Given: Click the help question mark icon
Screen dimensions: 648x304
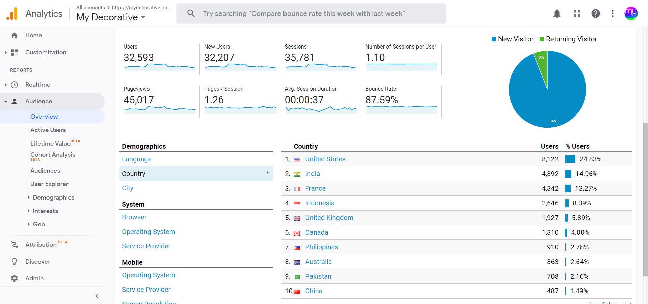Looking at the screenshot, I should pyautogui.click(x=596, y=13).
